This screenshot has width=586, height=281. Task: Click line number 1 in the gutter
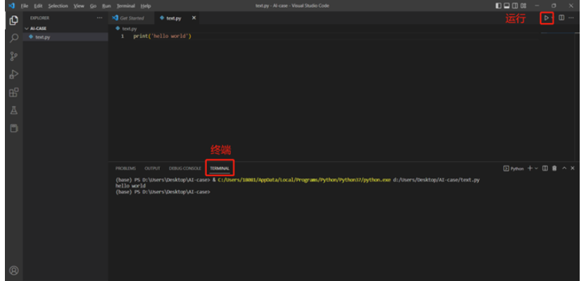(x=122, y=36)
